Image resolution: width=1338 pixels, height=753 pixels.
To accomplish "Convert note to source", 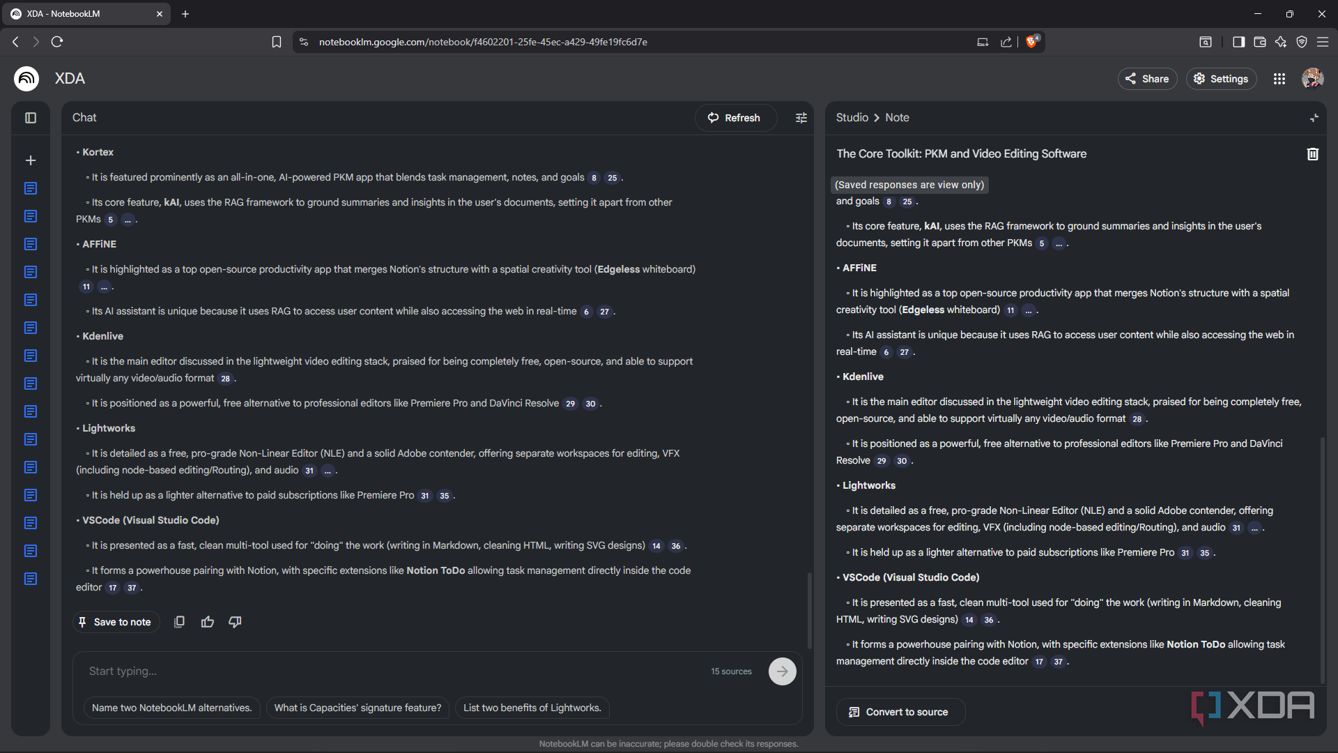I will 900,712.
